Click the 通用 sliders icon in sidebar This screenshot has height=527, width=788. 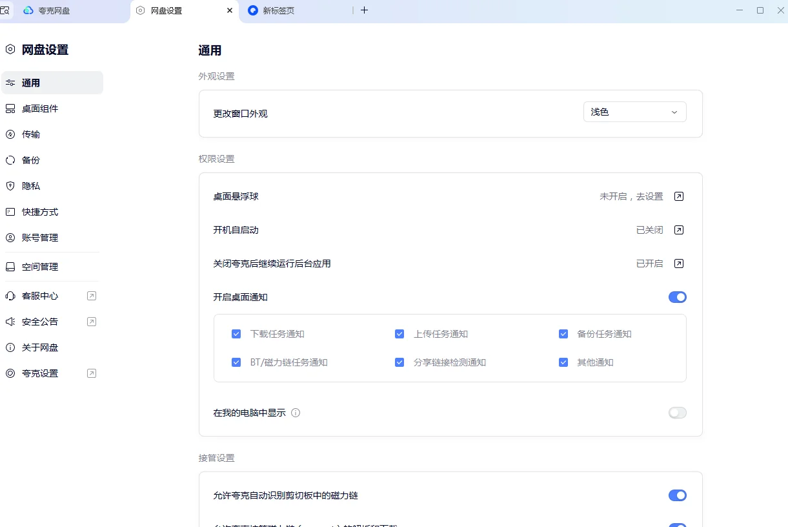click(x=10, y=83)
